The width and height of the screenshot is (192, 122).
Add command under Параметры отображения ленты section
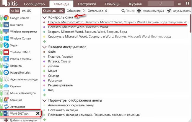[44, 120]
